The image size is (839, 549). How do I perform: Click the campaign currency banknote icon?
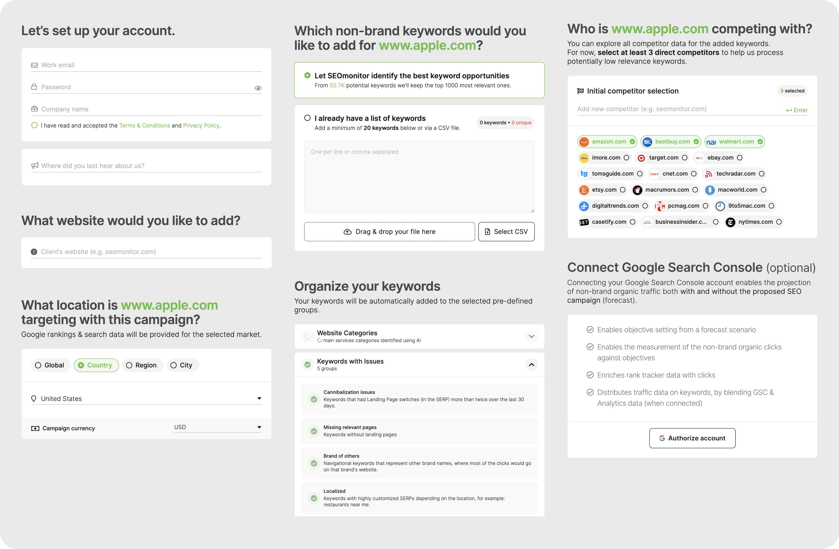tap(35, 428)
